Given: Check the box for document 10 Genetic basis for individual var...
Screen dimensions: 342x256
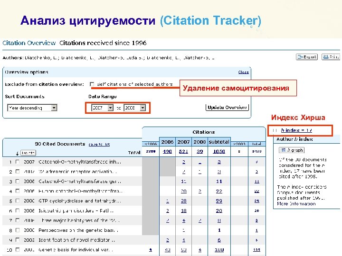Looking at the screenshot, I should point(18,250).
